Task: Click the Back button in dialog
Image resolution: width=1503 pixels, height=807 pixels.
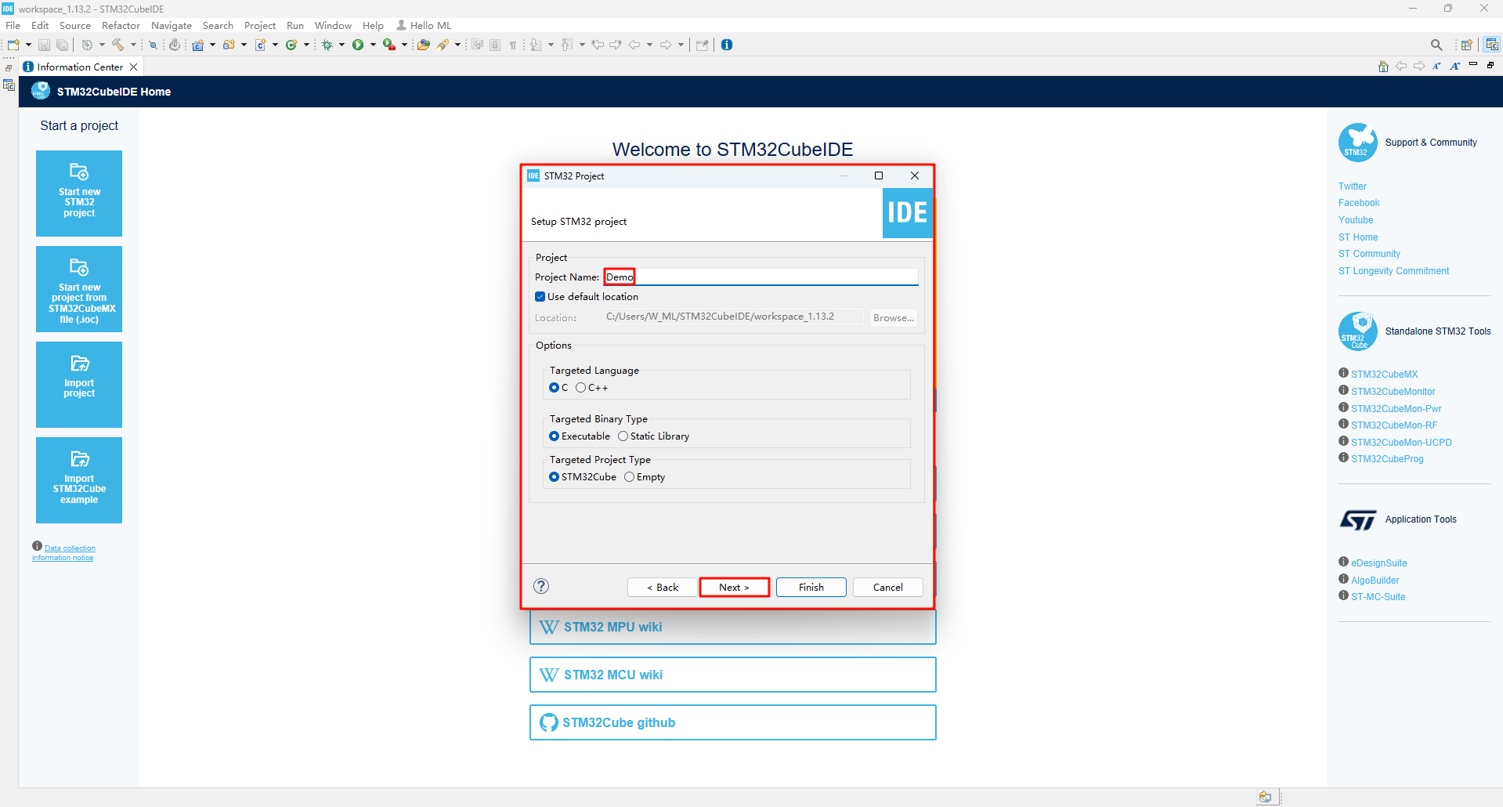Action: point(662,587)
